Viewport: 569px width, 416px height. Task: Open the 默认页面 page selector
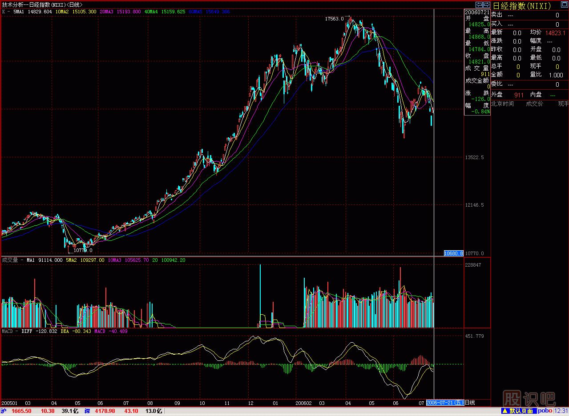(520, 411)
